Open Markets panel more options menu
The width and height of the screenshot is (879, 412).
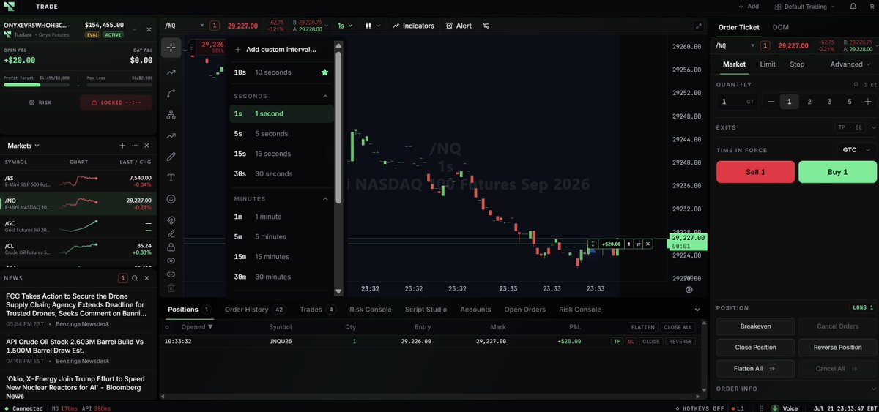point(135,146)
